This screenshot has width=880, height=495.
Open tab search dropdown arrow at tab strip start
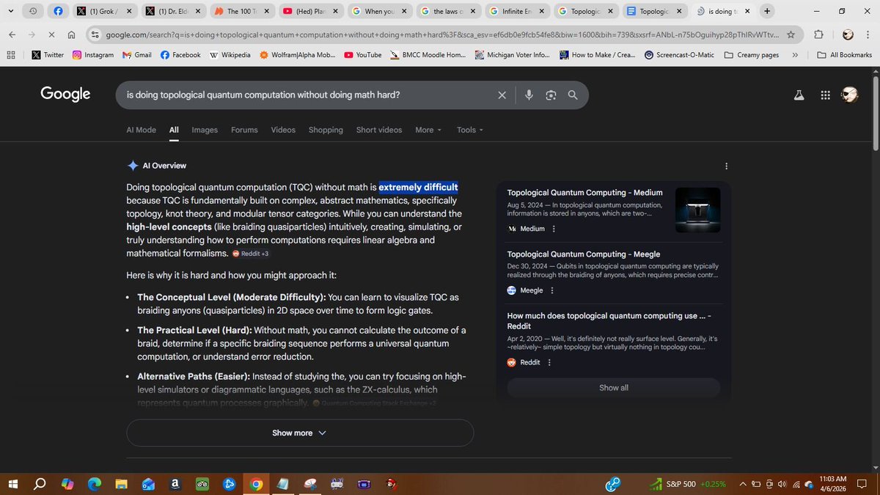11,11
